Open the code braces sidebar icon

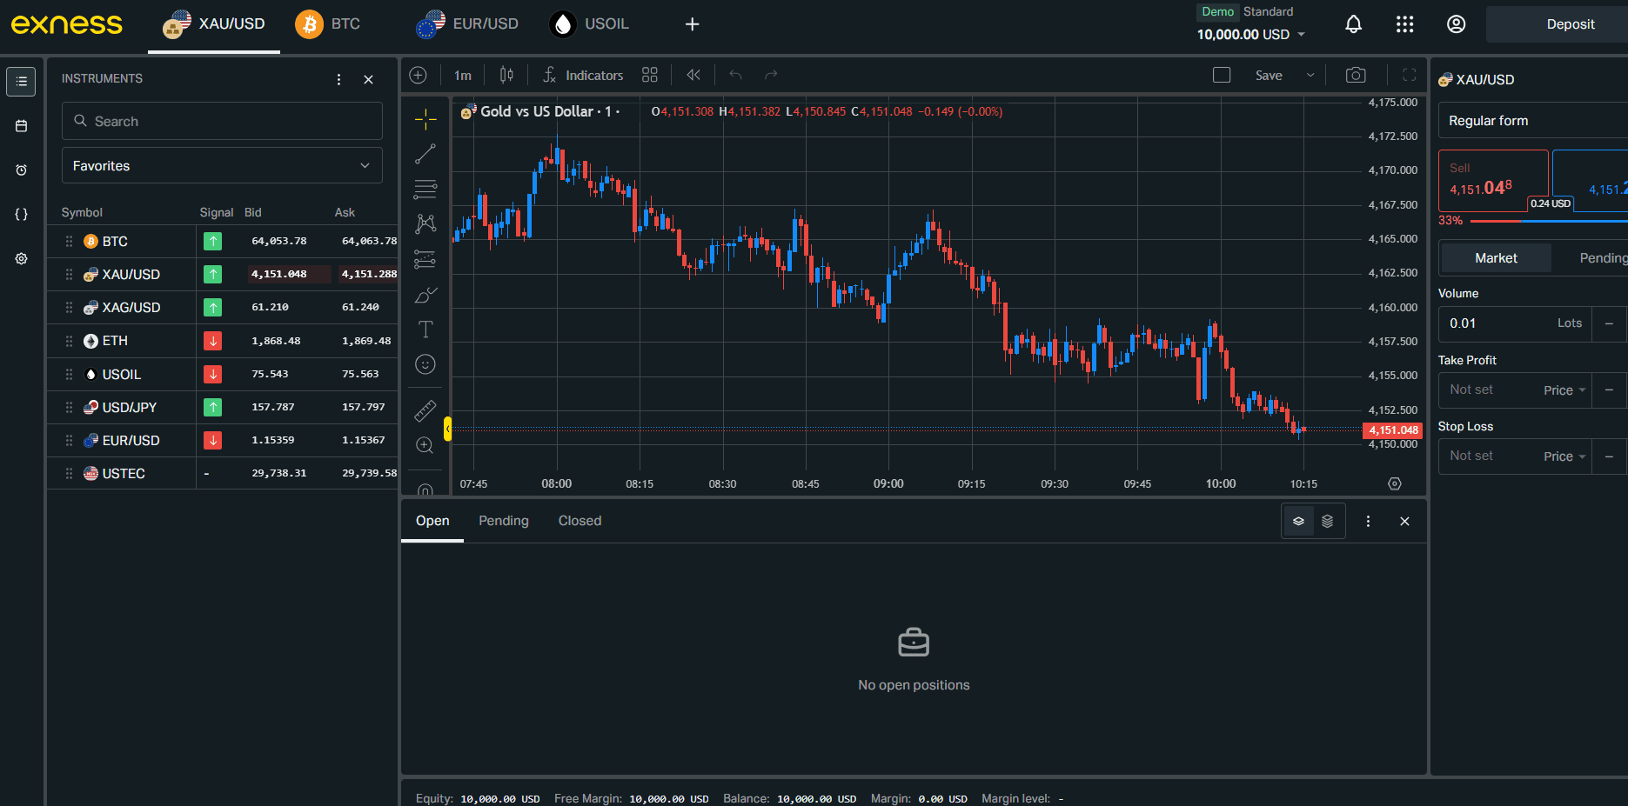[21, 214]
